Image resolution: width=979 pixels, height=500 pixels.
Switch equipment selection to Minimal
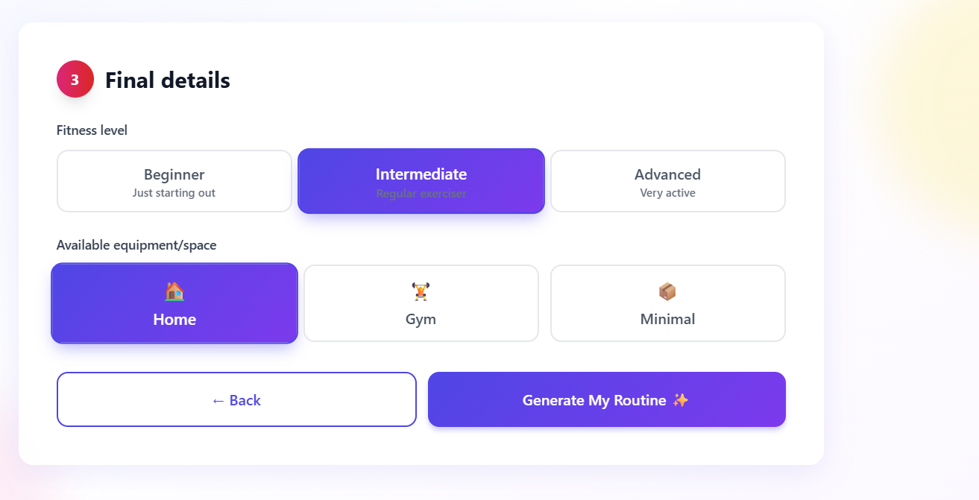point(667,303)
